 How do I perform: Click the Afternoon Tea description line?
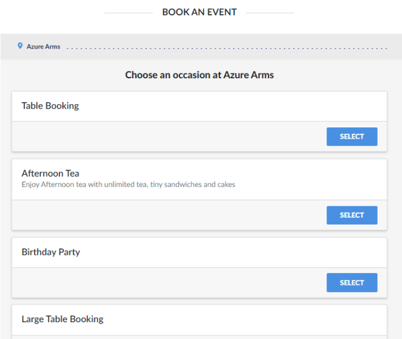tap(128, 185)
